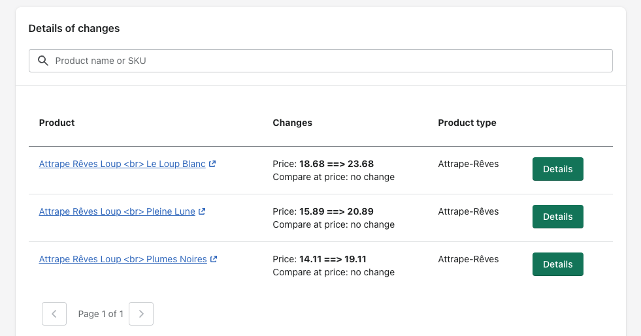Viewport: 641px width, 336px height.
Task: Open Attrape Rêves Loup Plumes Noires link
Action: [x=123, y=259]
